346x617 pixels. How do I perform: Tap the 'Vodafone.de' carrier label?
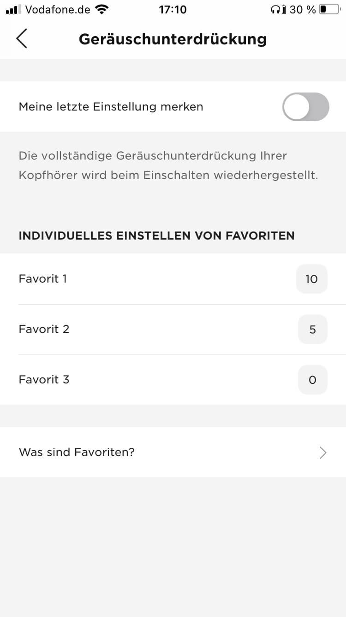[58, 9]
